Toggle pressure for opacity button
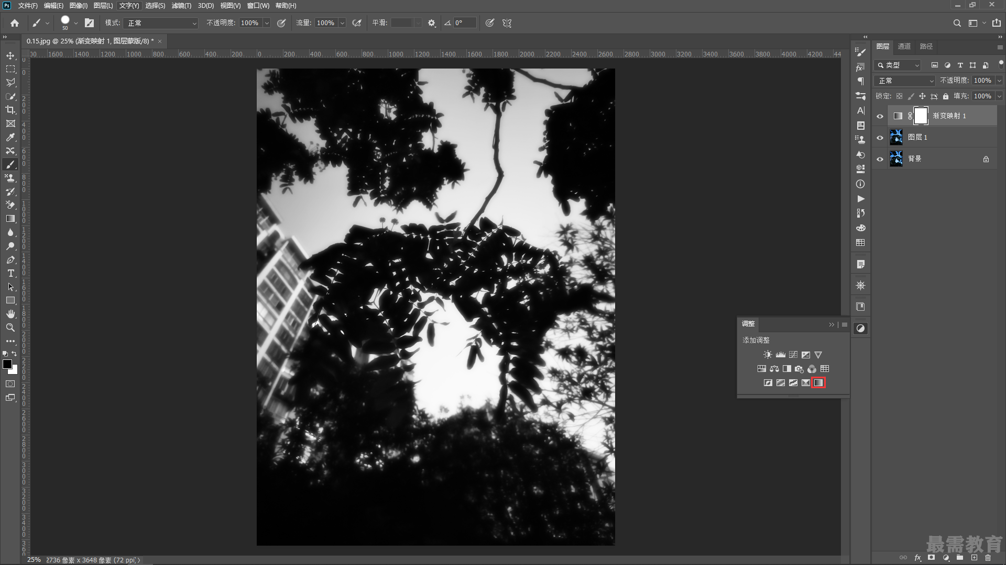The width and height of the screenshot is (1006, 565). 281,23
